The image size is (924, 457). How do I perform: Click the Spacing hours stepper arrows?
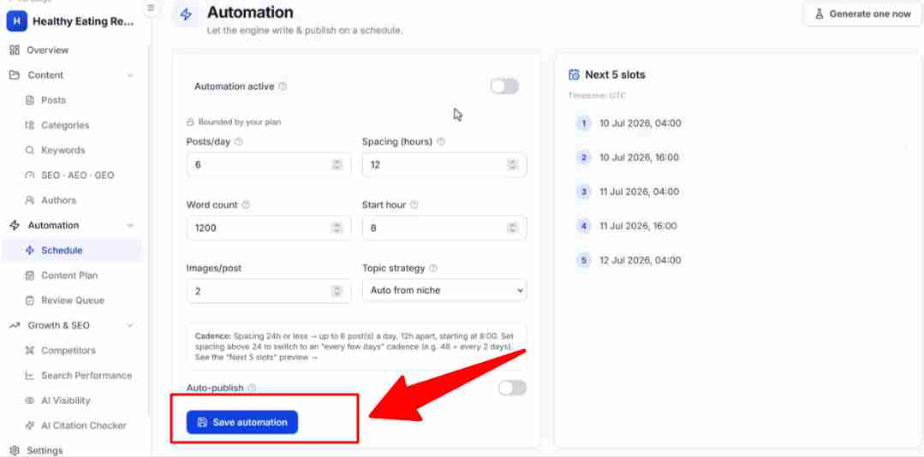[513, 165]
